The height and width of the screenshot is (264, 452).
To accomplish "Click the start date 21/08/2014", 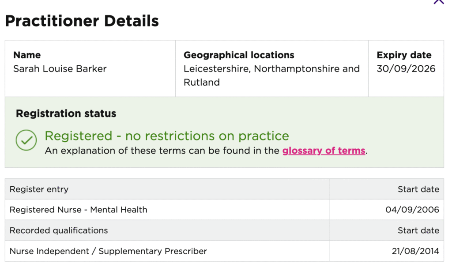I will tap(415, 251).
